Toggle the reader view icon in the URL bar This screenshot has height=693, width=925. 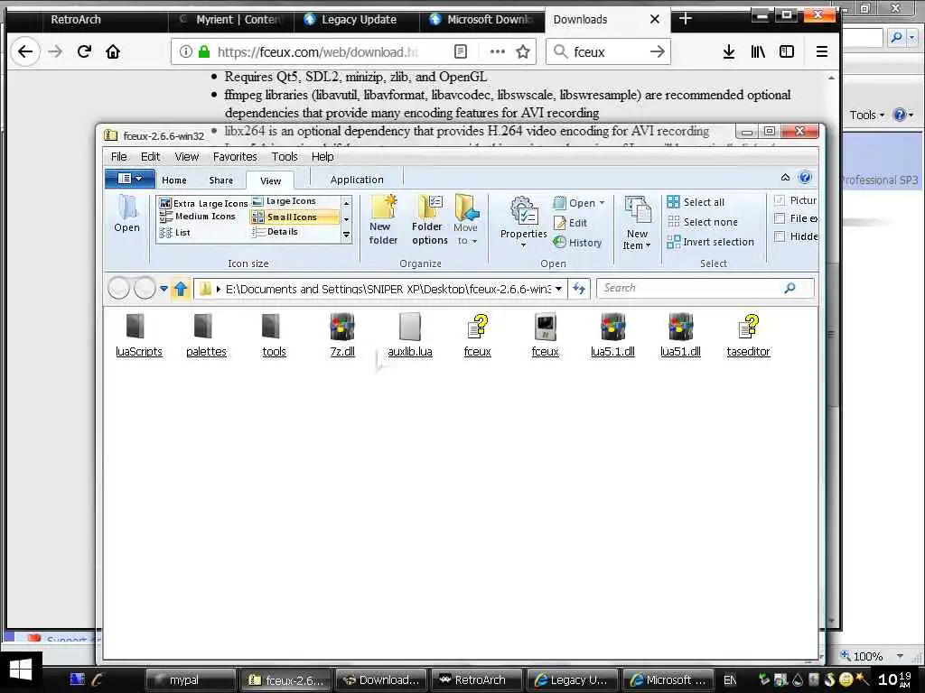[461, 51]
